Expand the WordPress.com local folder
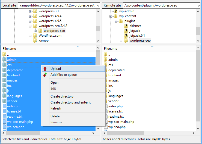 pyautogui.click(x=30, y=36)
